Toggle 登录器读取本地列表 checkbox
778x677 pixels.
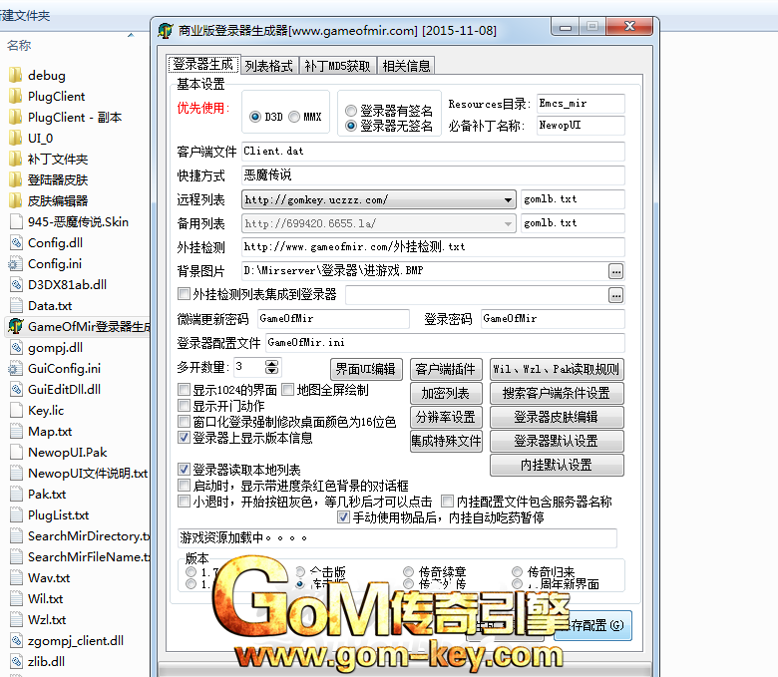tap(184, 469)
